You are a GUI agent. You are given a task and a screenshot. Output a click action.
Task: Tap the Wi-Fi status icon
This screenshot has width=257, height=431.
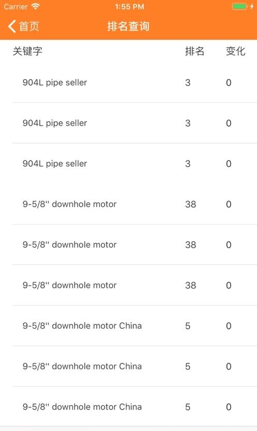(x=35, y=6)
